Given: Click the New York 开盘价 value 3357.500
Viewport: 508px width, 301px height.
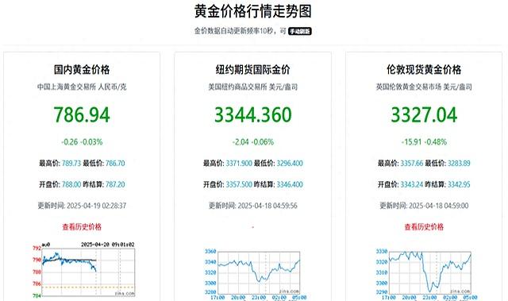Looking at the screenshot, I should point(239,184).
